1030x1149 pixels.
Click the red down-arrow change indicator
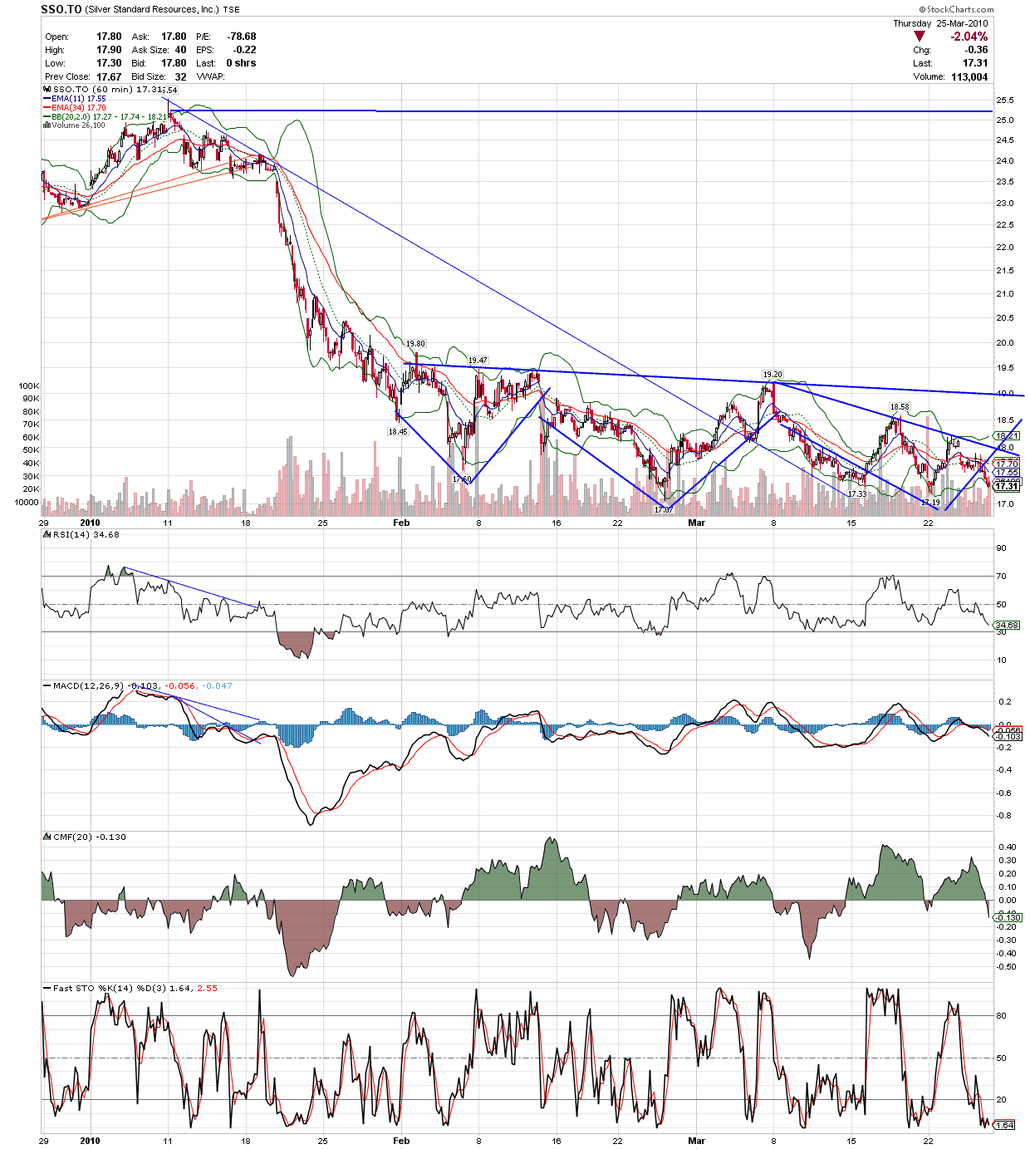tap(919, 37)
